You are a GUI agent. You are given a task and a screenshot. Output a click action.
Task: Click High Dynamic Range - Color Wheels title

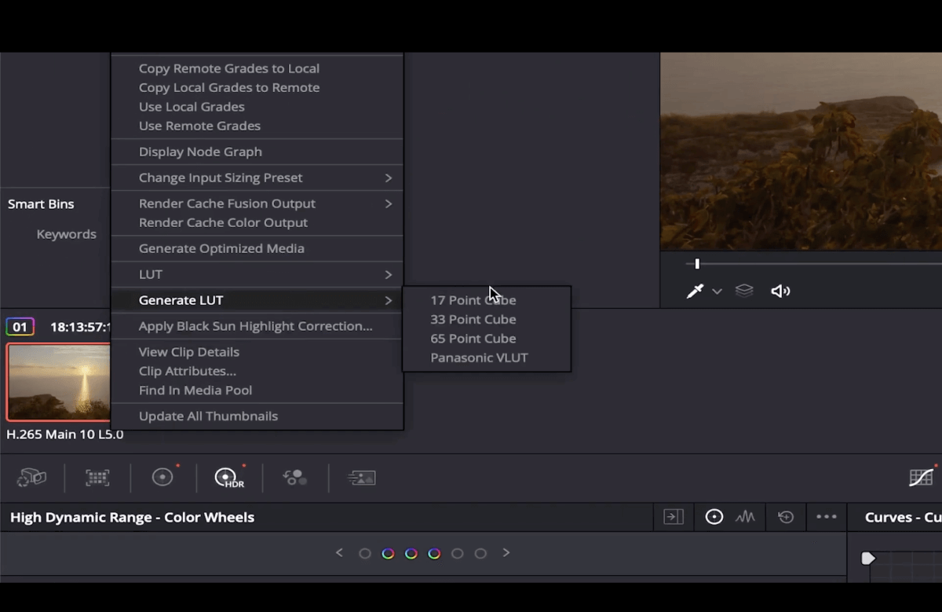(x=133, y=517)
